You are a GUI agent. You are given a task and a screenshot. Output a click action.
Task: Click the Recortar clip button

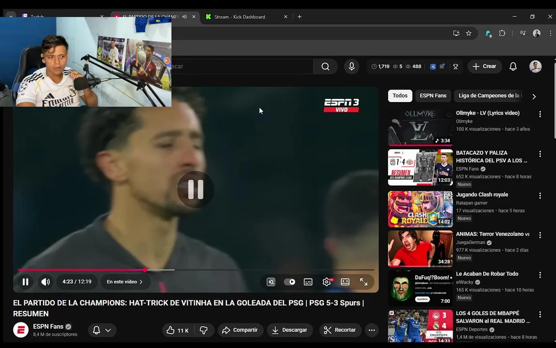(x=340, y=330)
